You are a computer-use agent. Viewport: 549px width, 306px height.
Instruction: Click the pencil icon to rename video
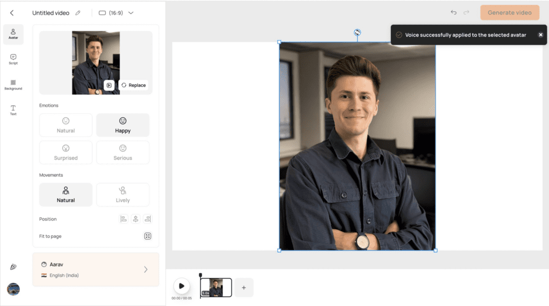(78, 13)
